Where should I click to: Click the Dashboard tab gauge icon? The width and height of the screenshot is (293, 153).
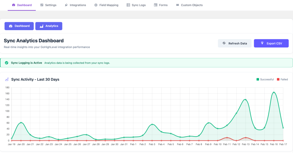13,5
